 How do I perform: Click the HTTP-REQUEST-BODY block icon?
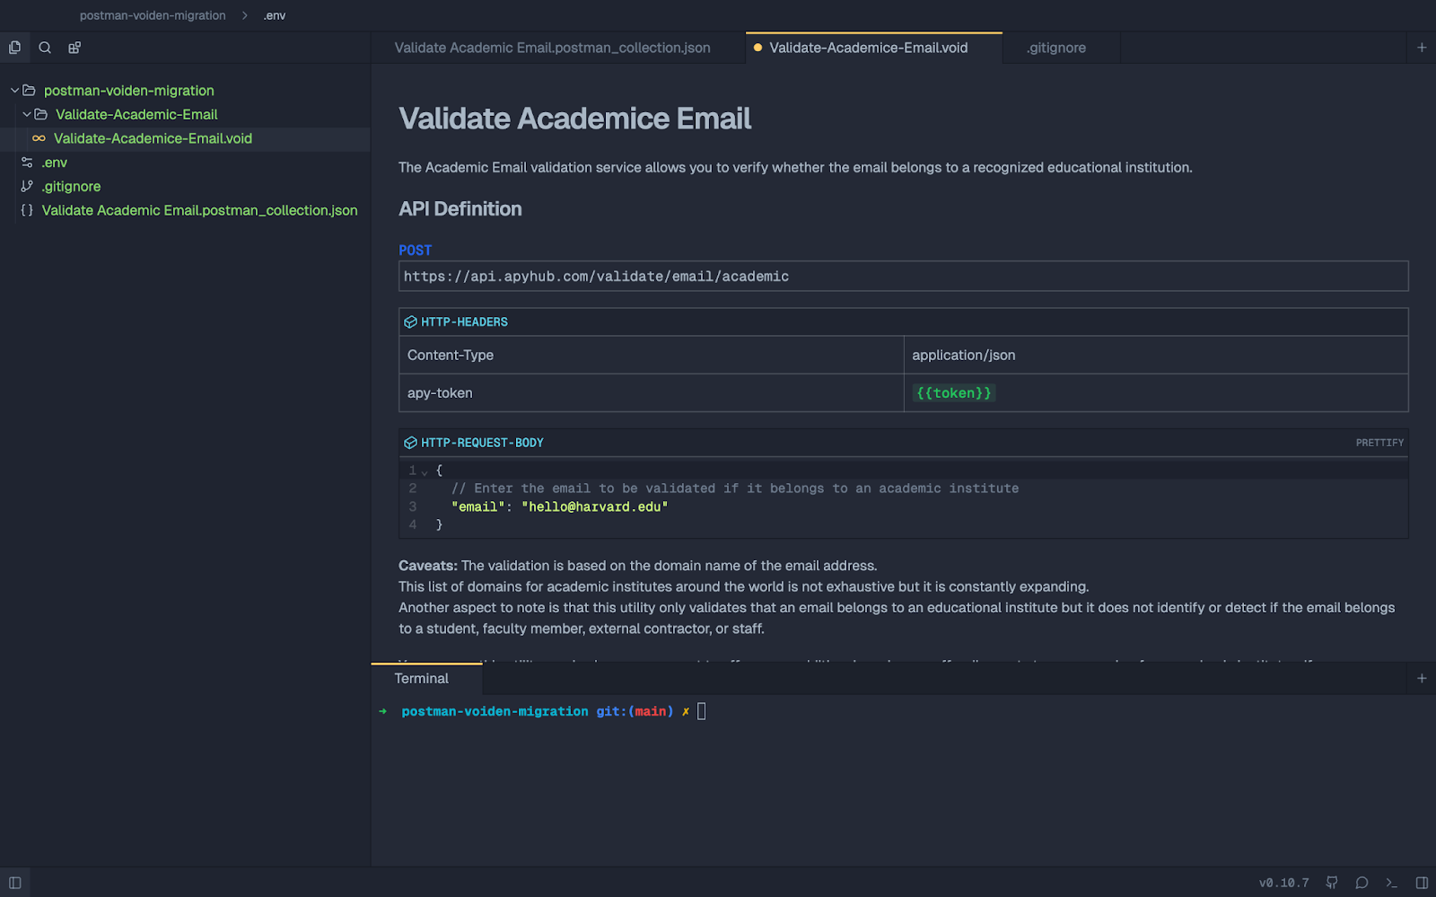click(411, 442)
